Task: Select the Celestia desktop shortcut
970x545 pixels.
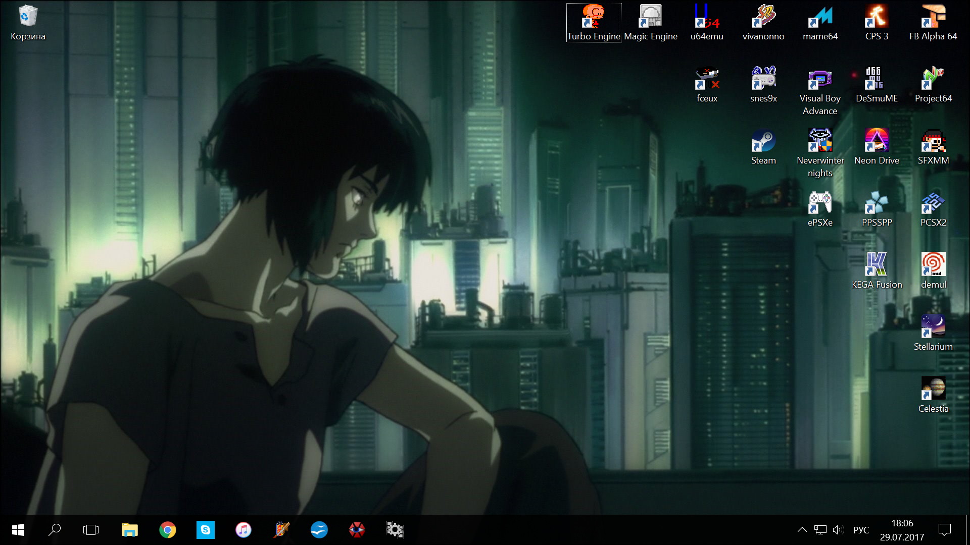Action: pyautogui.click(x=933, y=396)
